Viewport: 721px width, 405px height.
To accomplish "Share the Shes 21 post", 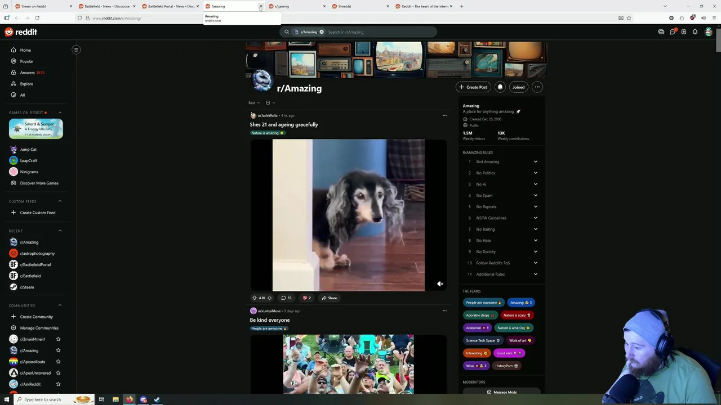I will (330, 298).
